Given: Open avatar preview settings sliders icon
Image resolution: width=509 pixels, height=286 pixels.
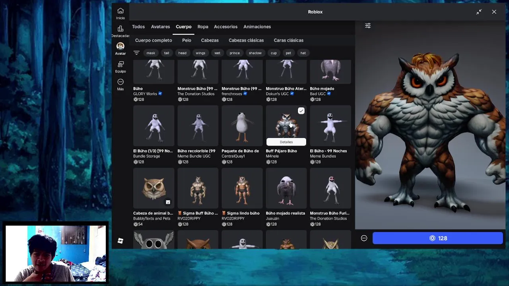Looking at the screenshot, I should [368, 26].
